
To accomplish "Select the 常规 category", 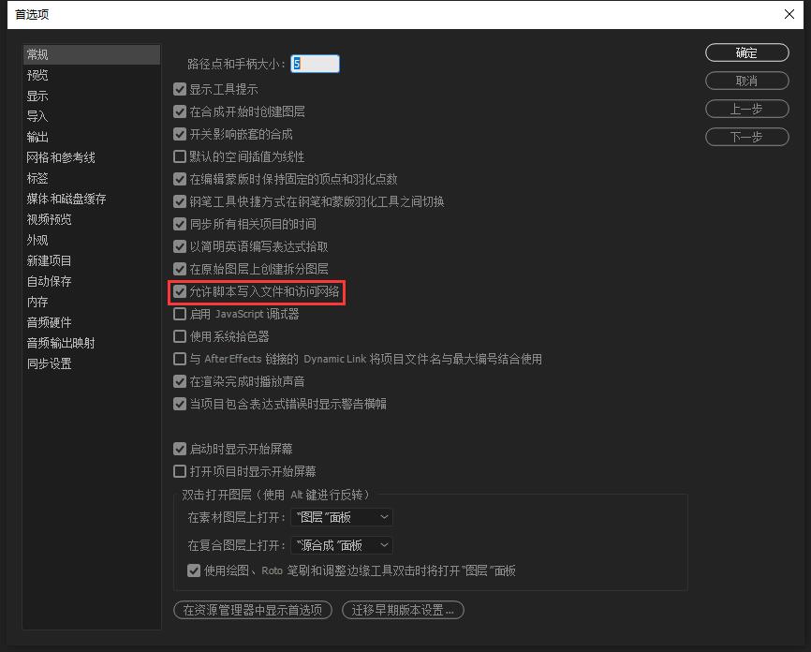I will click(92, 54).
